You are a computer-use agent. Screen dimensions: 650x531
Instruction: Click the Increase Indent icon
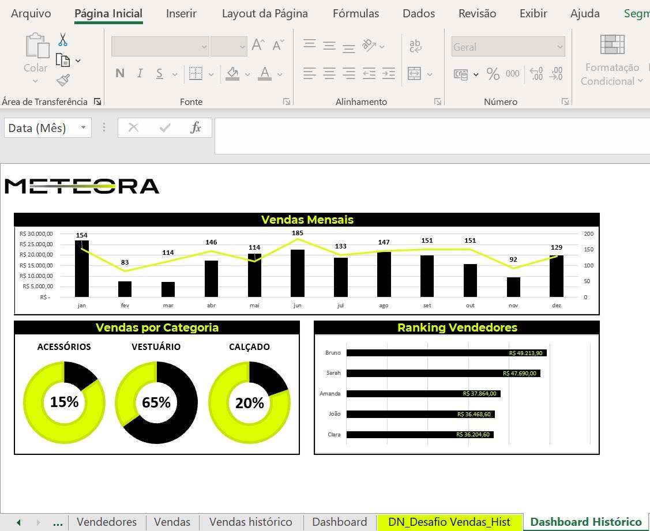click(x=389, y=74)
